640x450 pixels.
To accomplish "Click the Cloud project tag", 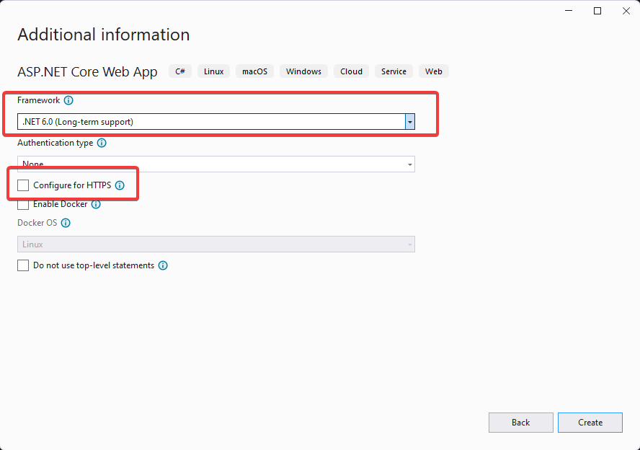I will point(351,71).
